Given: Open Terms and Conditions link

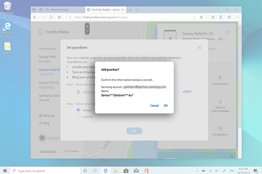Looking at the screenshot, I should click(48, 151).
